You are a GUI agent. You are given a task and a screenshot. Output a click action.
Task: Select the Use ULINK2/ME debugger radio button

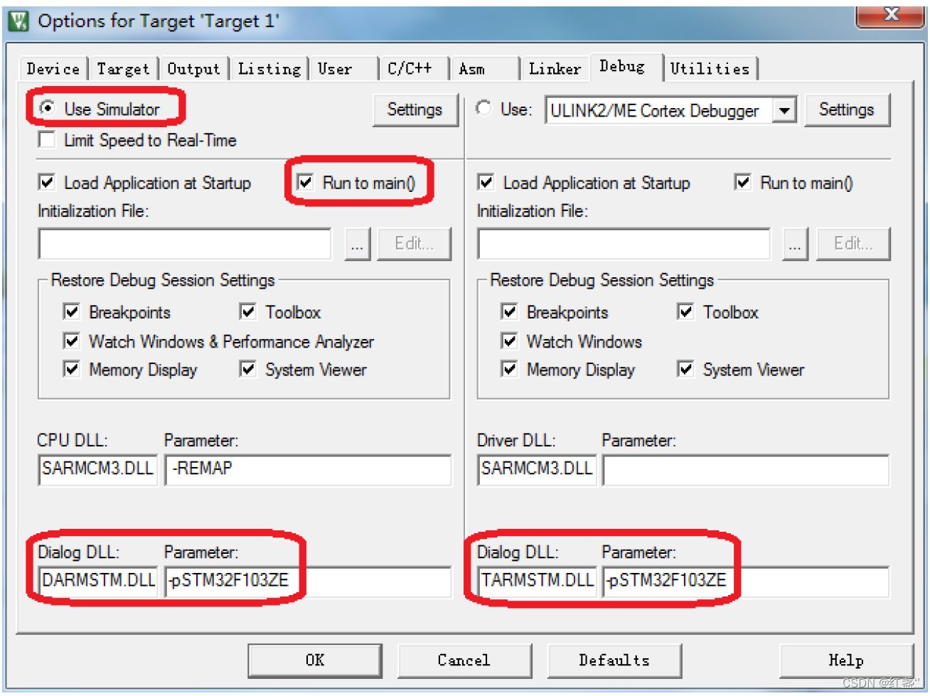[x=484, y=108]
